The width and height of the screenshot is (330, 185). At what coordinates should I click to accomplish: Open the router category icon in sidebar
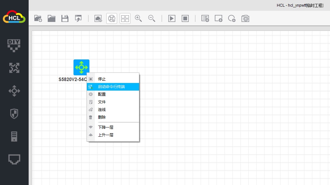[x=14, y=68]
